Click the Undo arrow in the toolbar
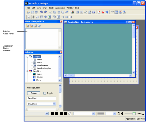 click(x=41, y=12)
